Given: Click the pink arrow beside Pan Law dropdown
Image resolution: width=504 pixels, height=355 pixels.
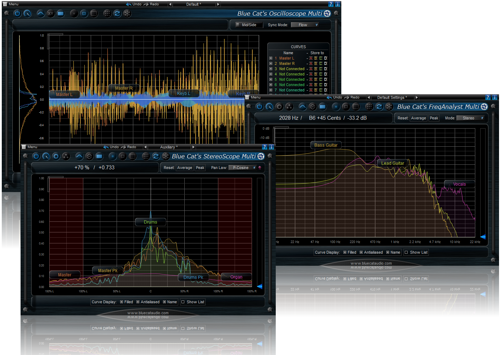Looking at the screenshot, I should click(260, 168).
